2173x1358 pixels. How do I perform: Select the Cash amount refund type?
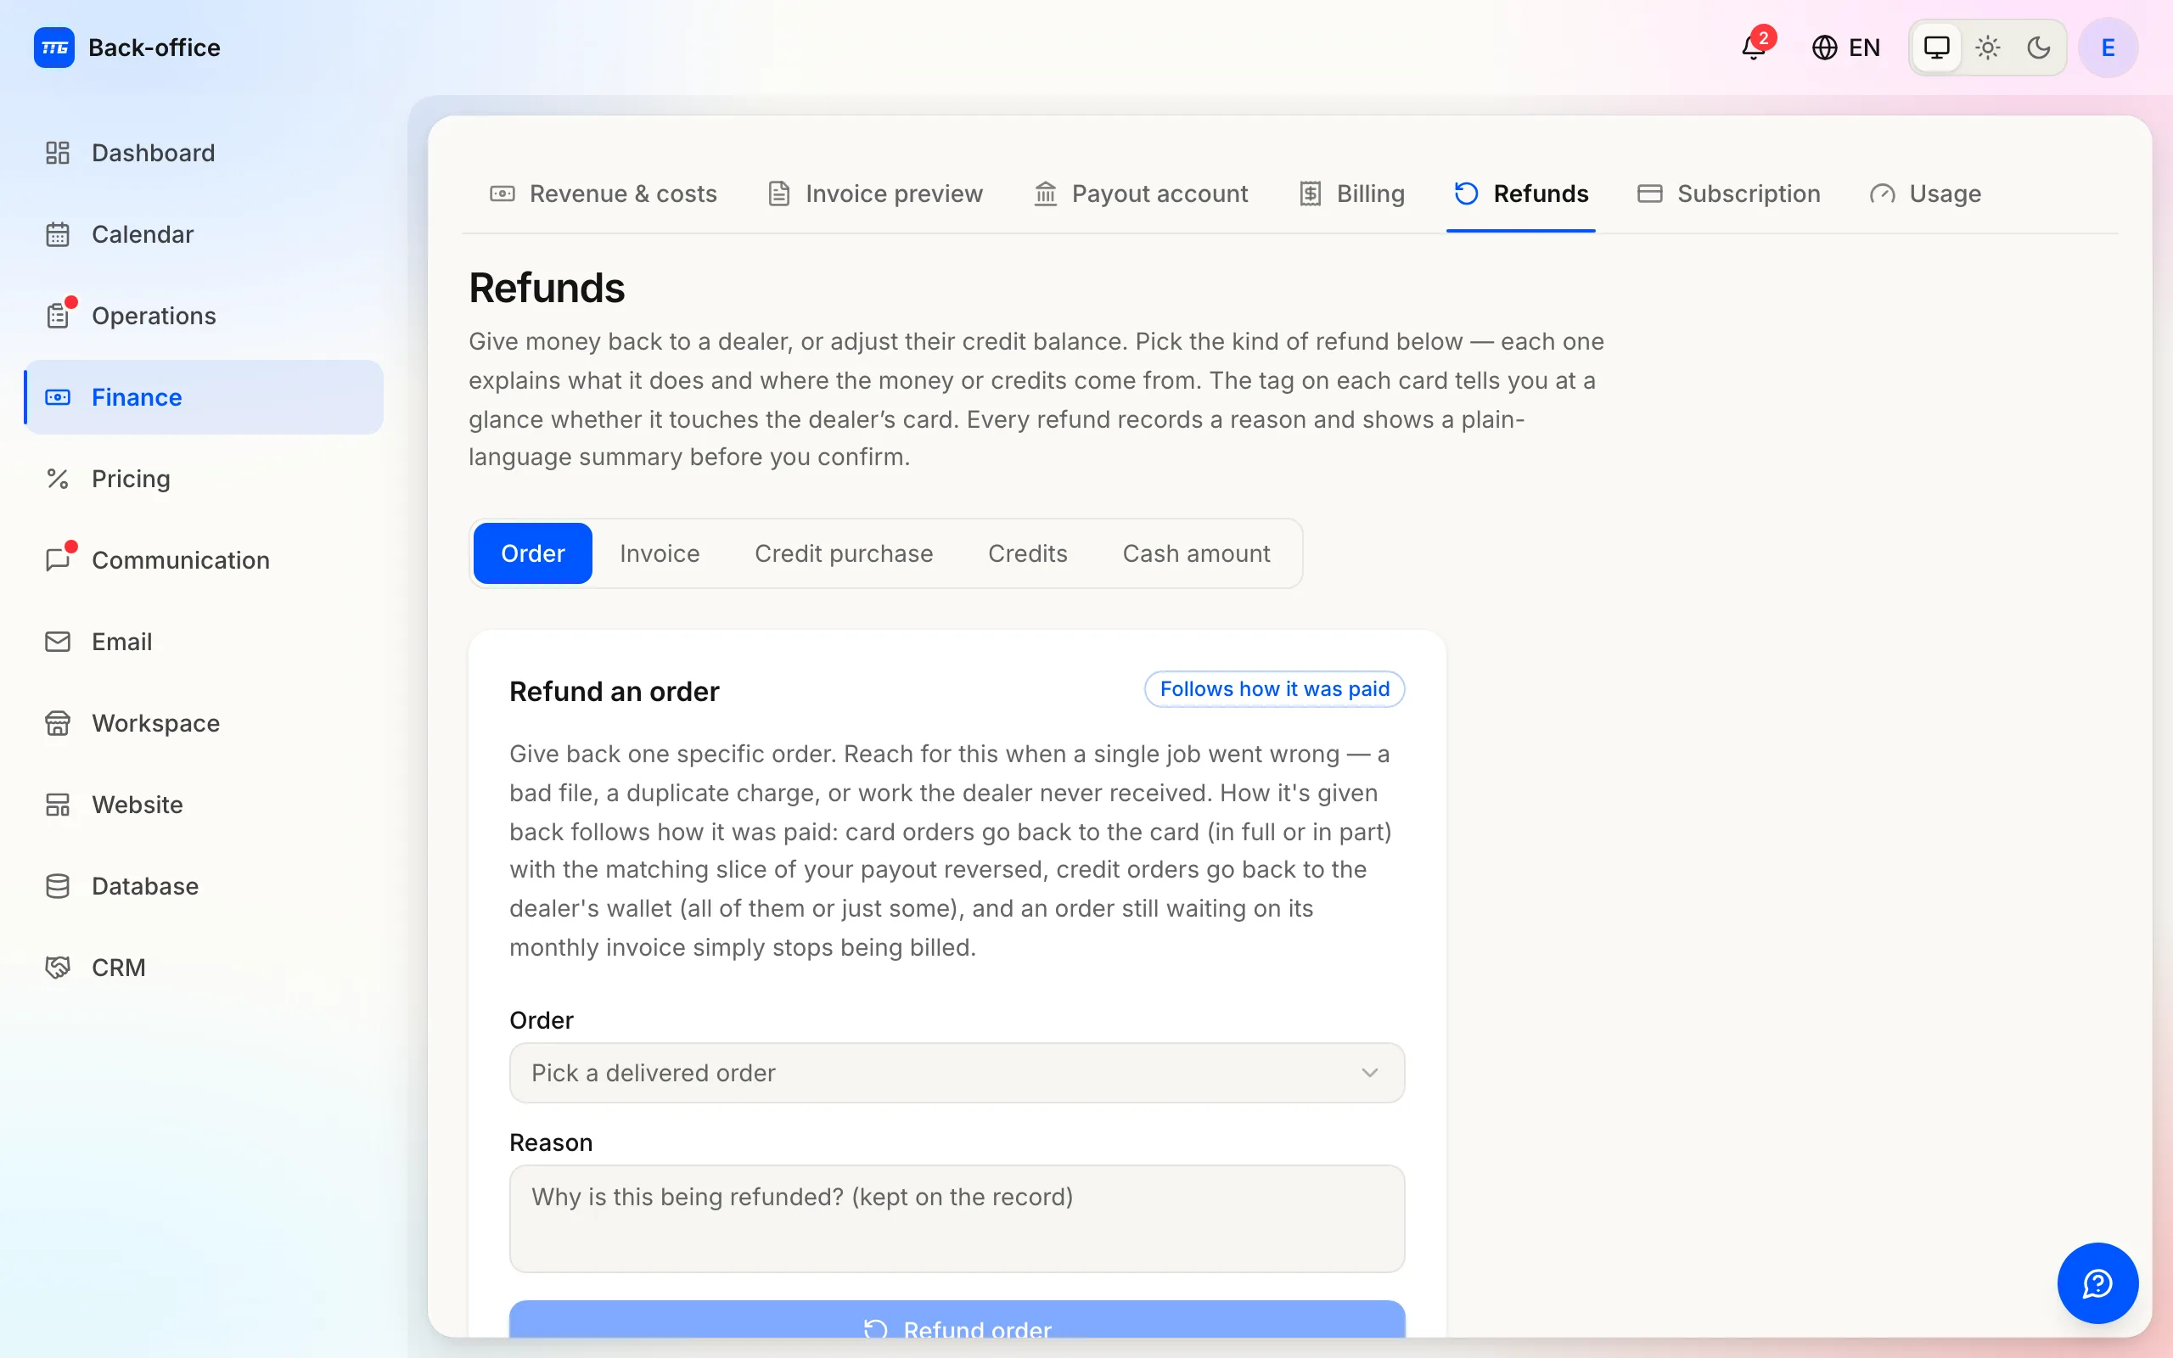tap(1196, 553)
